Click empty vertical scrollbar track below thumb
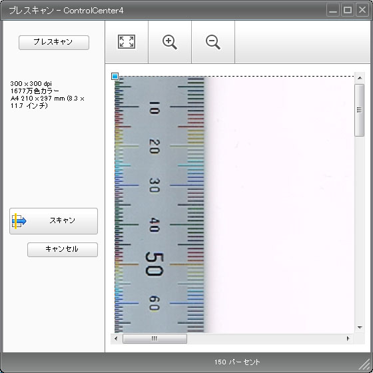Screen dimensions: 373x373 pyautogui.click(x=360, y=230)
